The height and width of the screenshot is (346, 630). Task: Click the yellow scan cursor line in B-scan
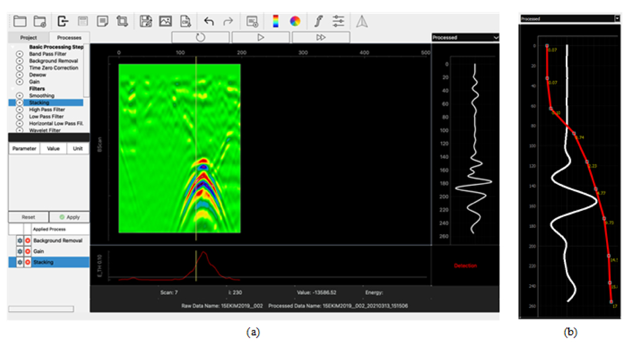pyautogui.click(x=196, y=149)
